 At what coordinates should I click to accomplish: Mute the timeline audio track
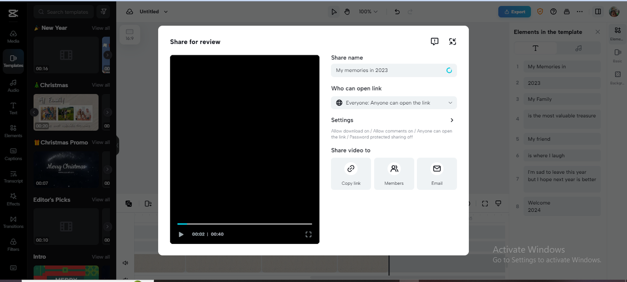(125, 263)
